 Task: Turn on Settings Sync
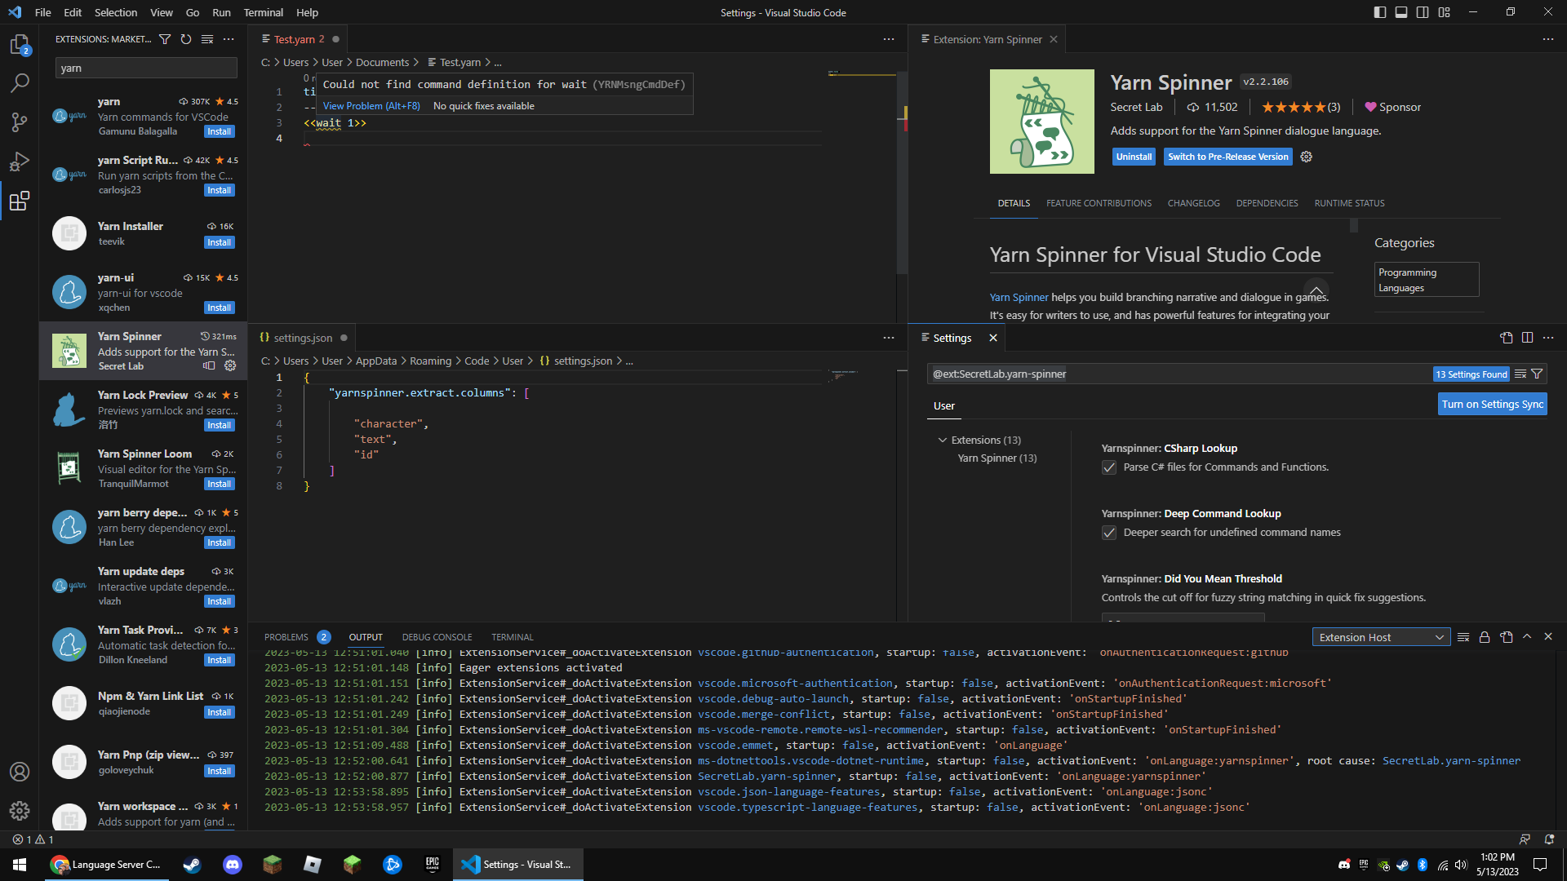(1492, 404)
